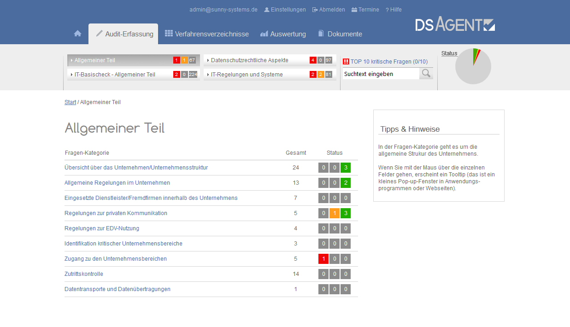This screenshot has height=327, width=570.
Task: Open the Dokumente tab
Action: point(340,34)
